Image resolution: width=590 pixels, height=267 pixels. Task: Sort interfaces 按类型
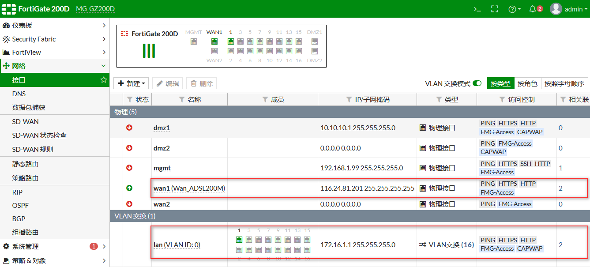500,83
